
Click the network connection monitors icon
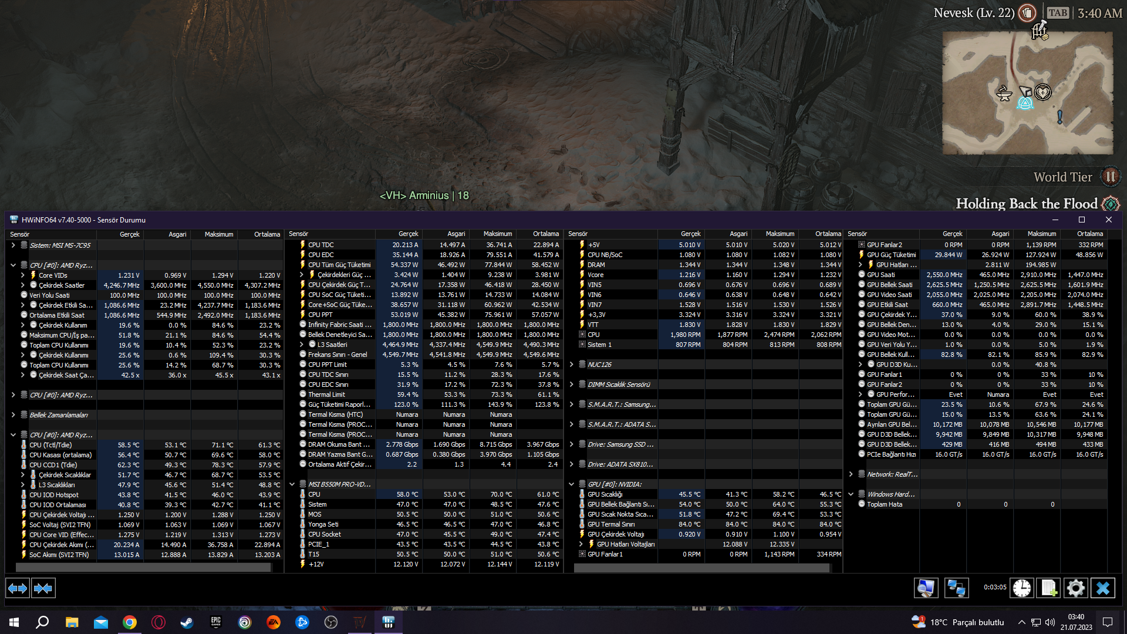(x=956, y=588)
